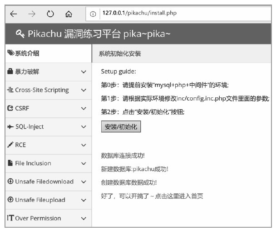Select the RCE menu entry
This screenshot has height=230, width=276.
click(x=49, y=145)
